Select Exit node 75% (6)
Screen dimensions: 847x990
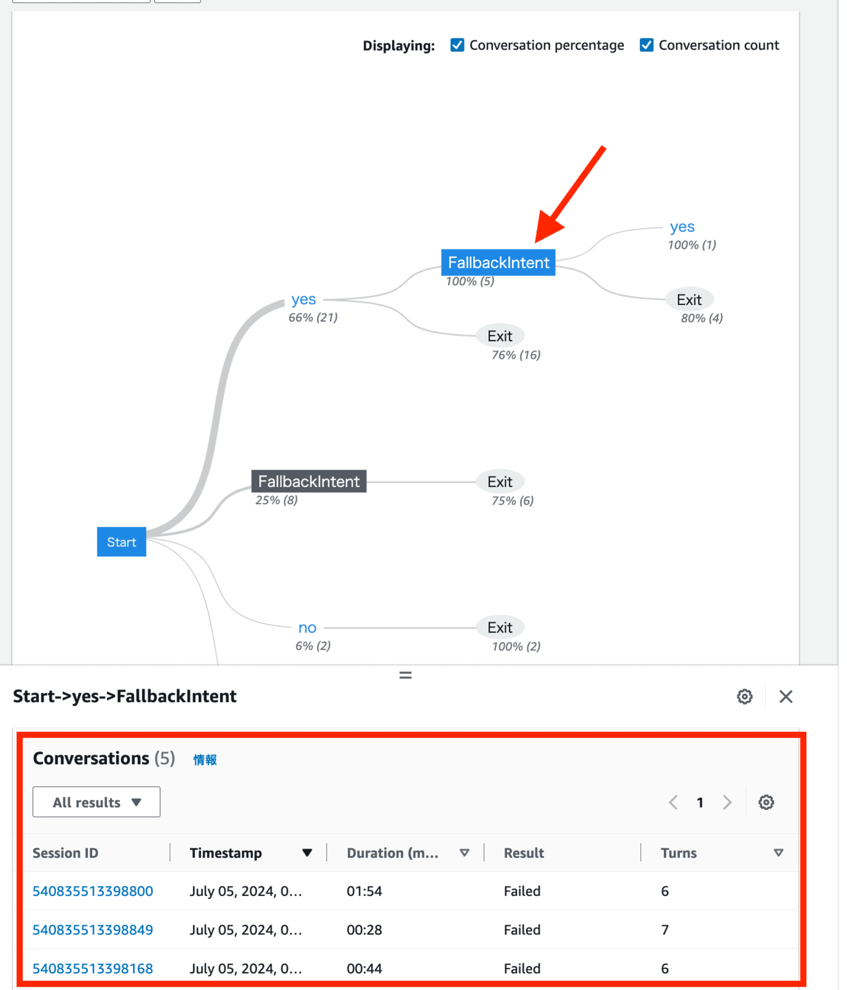tap(500, 482)
